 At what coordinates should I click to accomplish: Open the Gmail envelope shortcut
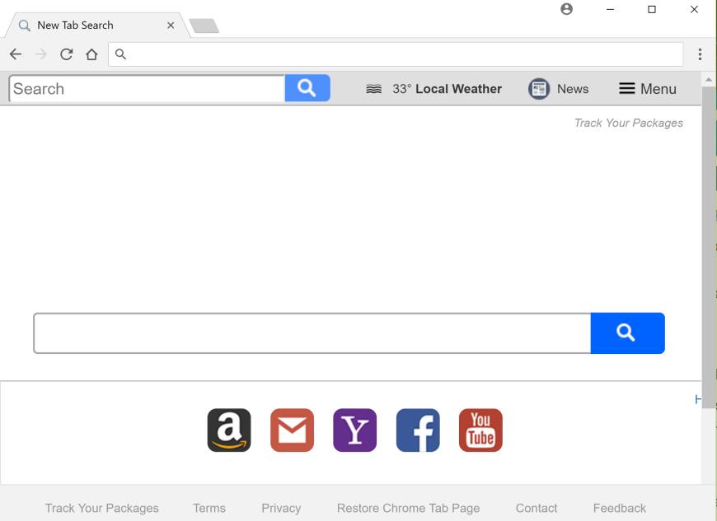[x=292, y=430]
